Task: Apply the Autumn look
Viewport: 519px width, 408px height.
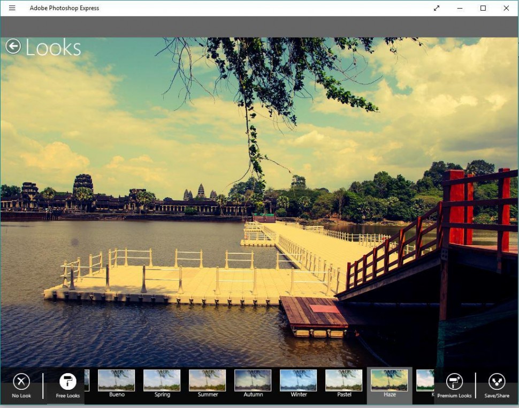Action: [x=253, y=381]
